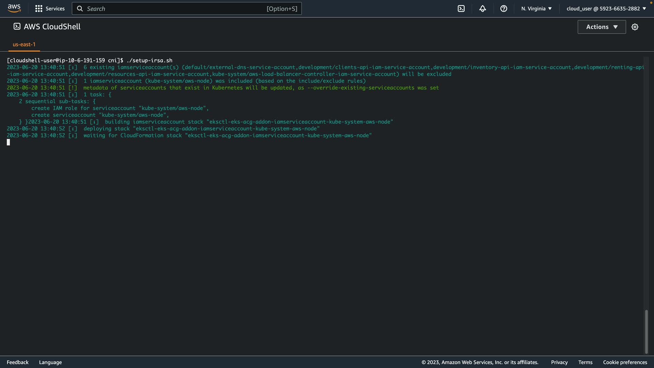Open the Actions dropdown menu
Screen dimensions: 654x368
[x=601, y=27]
